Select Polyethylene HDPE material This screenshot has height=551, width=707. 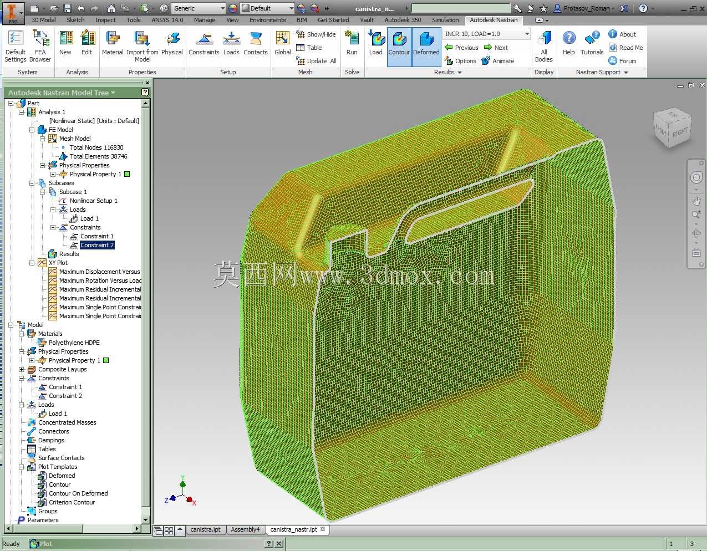74,343
